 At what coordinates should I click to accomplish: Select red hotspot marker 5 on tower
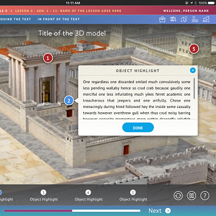(194, 49)
